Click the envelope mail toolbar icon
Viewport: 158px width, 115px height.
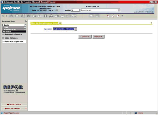click(91, 16)
